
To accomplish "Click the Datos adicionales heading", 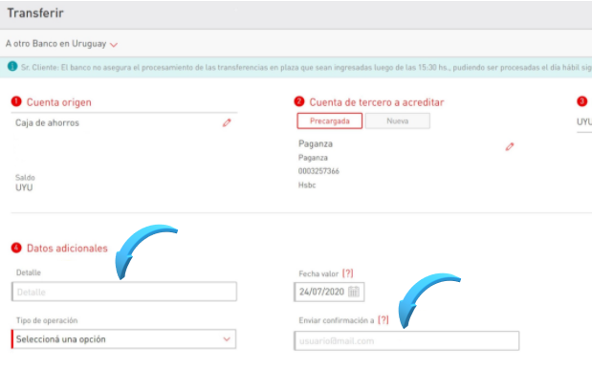I will point(67,248).
